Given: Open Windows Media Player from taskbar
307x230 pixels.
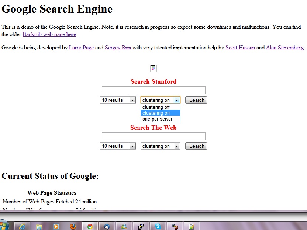Looking at the screenshot, I should coord(56,226).
